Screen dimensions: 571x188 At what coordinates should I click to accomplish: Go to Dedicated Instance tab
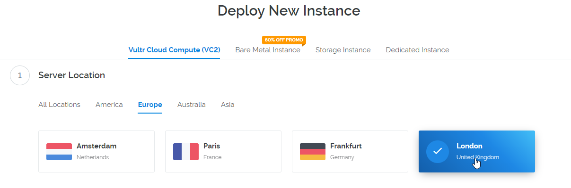pos(417,50)
